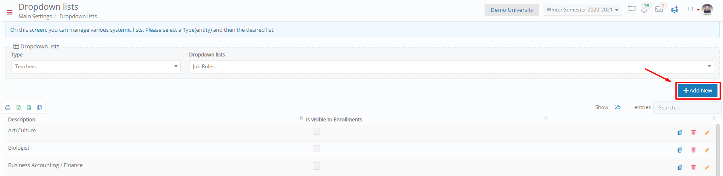Viewport: 723px width, 176px height.
Task: Export table with first Excel icon
Action: [18, 108]
